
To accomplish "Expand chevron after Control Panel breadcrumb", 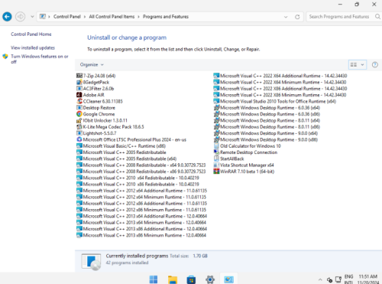I will (x=85, y=17).
